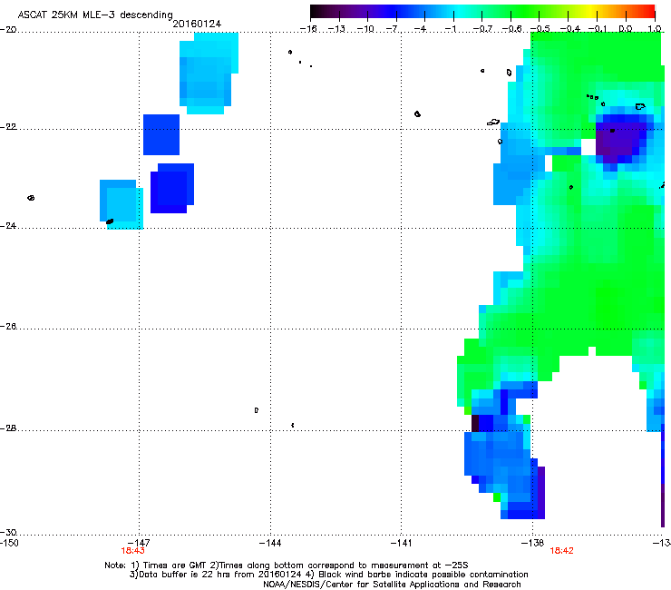Click the "20160124" date beside the title
Image resolution: width=671 pixels, height=590 pixels.
[x=197, y=24]
